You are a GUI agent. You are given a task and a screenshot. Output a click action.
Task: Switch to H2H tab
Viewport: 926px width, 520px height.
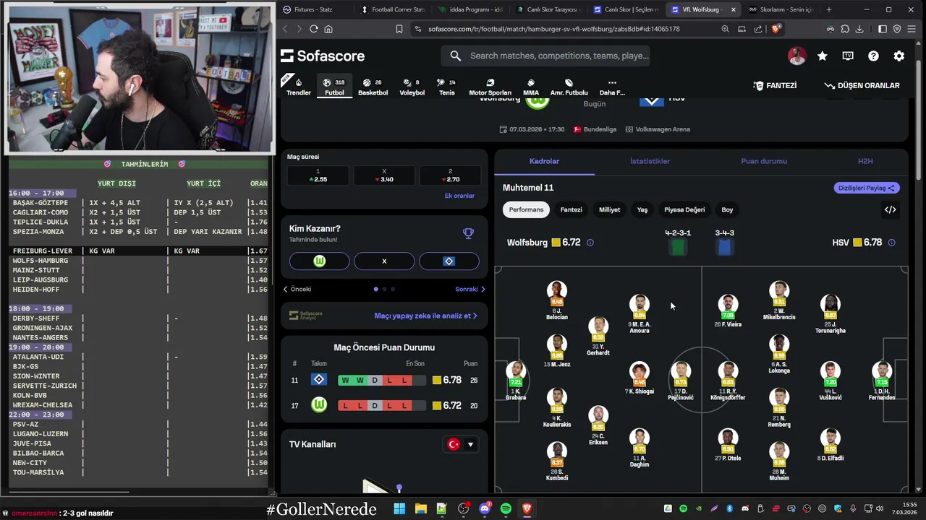click(865, 161)
